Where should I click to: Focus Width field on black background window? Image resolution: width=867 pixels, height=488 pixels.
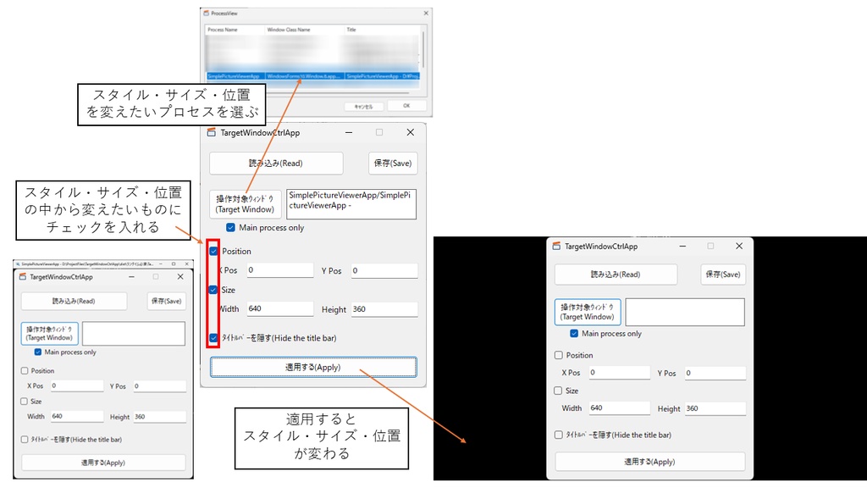tap(619, 408)
